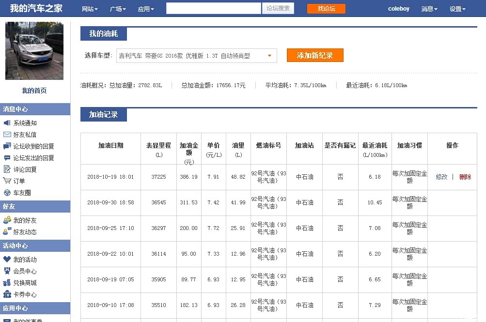The image size is (486, 322).
Task: Click the 订单 shopping cart icon
Action: point(7,181)
